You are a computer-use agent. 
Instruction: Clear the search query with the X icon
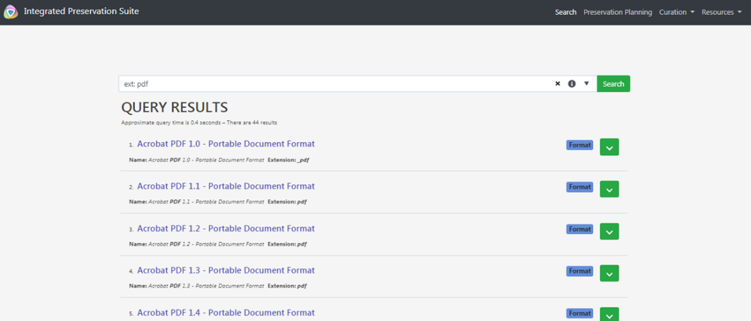click(557, 84)
